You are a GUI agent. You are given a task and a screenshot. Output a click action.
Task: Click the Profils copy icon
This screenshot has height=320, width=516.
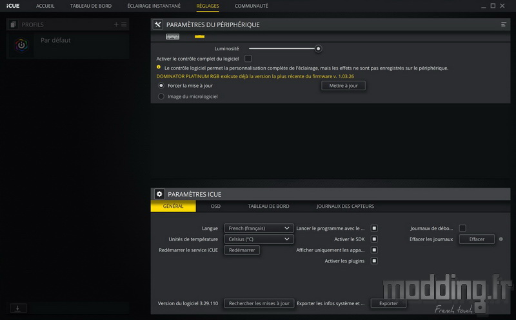[x=13, y=25]
